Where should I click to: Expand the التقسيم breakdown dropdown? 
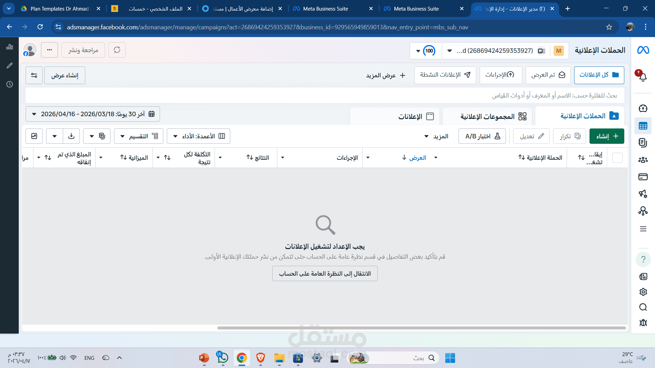click(x=139, y=136)
